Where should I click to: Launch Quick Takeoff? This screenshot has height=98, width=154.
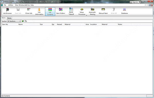click(x=71, y=11)
